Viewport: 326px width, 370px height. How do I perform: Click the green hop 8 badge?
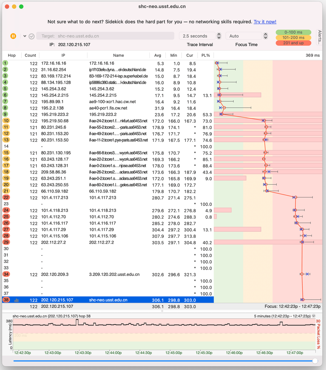[x=5, y=108]
